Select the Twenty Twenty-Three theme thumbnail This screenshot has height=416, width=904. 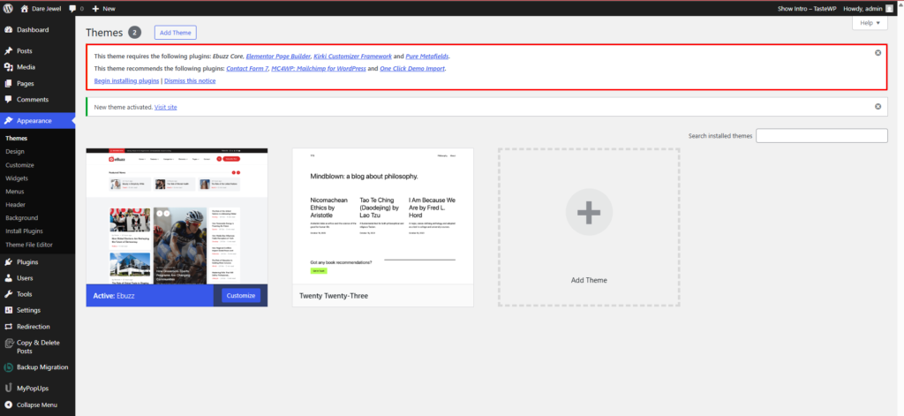click(x=382, y=216)
